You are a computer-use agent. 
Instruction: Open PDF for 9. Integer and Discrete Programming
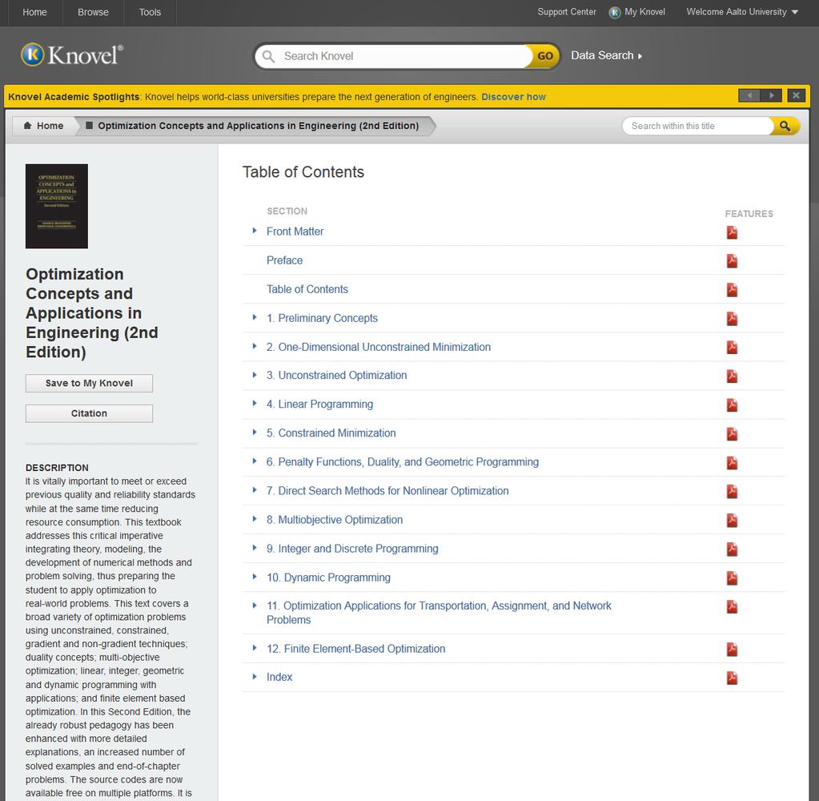tap(732, 549)
